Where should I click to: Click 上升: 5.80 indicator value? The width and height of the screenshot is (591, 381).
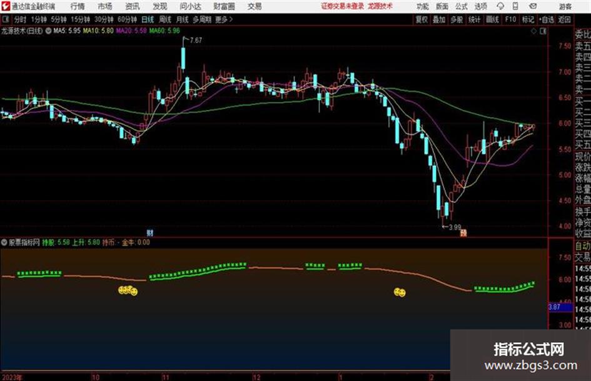pyautogui.click(x=86, y=243)
